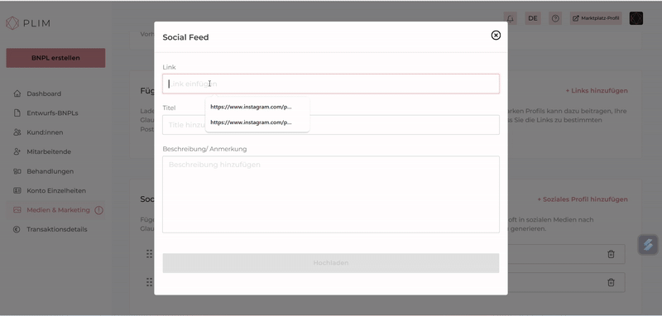Click the Beschreibung/Anmerkung text area
This screenshot has height=316, width=662.
tap(330, 194)
